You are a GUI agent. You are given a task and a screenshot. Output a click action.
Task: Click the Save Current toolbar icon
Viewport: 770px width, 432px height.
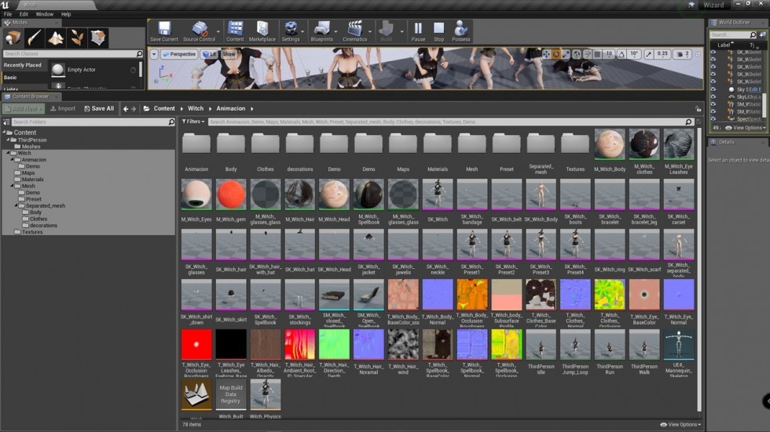(x=164, y=30)
